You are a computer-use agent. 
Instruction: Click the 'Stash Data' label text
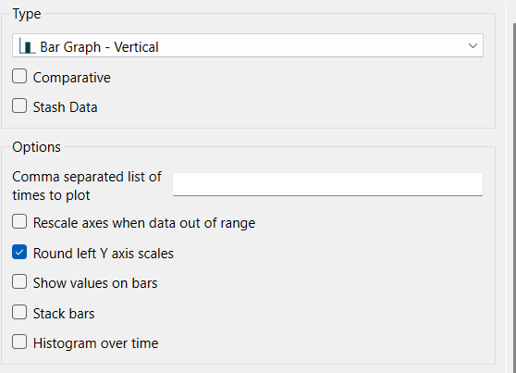click(65, 107)
